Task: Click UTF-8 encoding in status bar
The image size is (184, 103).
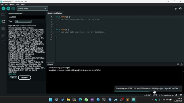Action: [x=155, y=95]
